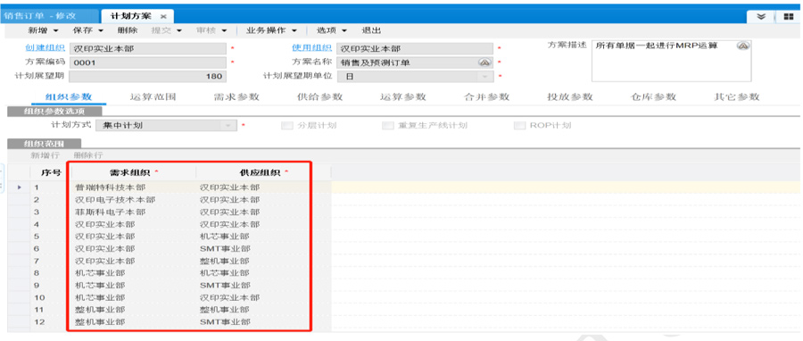Image resolution: width=803 pixels, height=341 pixels.
Task: Switch to the 仓库参数 tab
Action: click(x=653, y=96)
